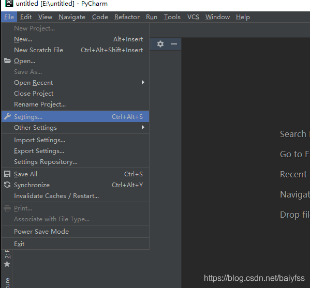Click the window title untitled [E:\untitled] - PyCharm
Screen dimensions: 310x288
click(x=62, y=4)
